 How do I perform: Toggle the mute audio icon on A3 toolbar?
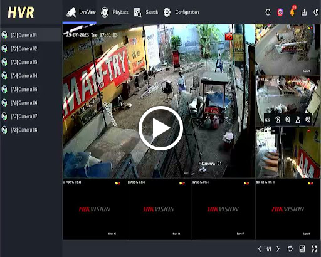click(x=308, y=120)
